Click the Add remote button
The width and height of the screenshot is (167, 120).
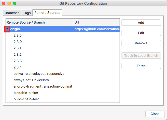(x=141, y=23)
